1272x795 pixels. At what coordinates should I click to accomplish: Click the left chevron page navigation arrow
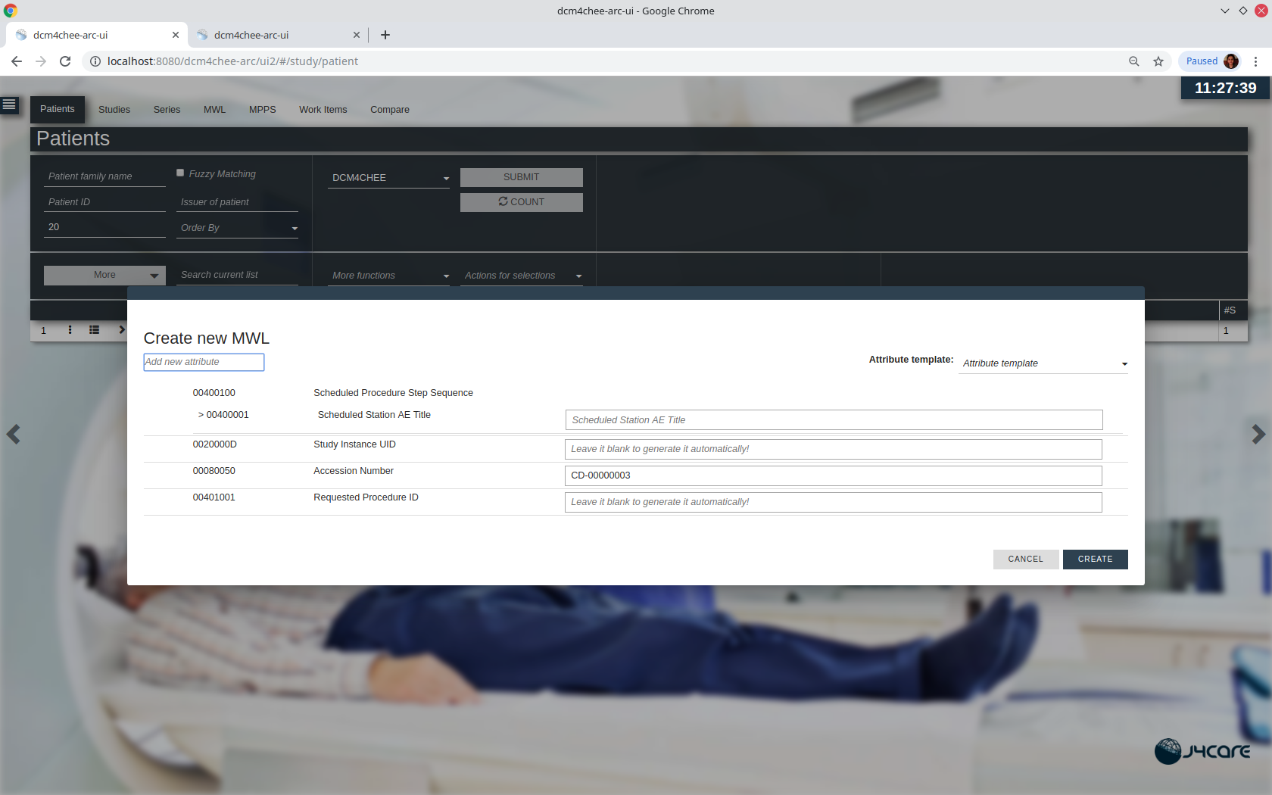pyautogui.click(x=13, y=434)
